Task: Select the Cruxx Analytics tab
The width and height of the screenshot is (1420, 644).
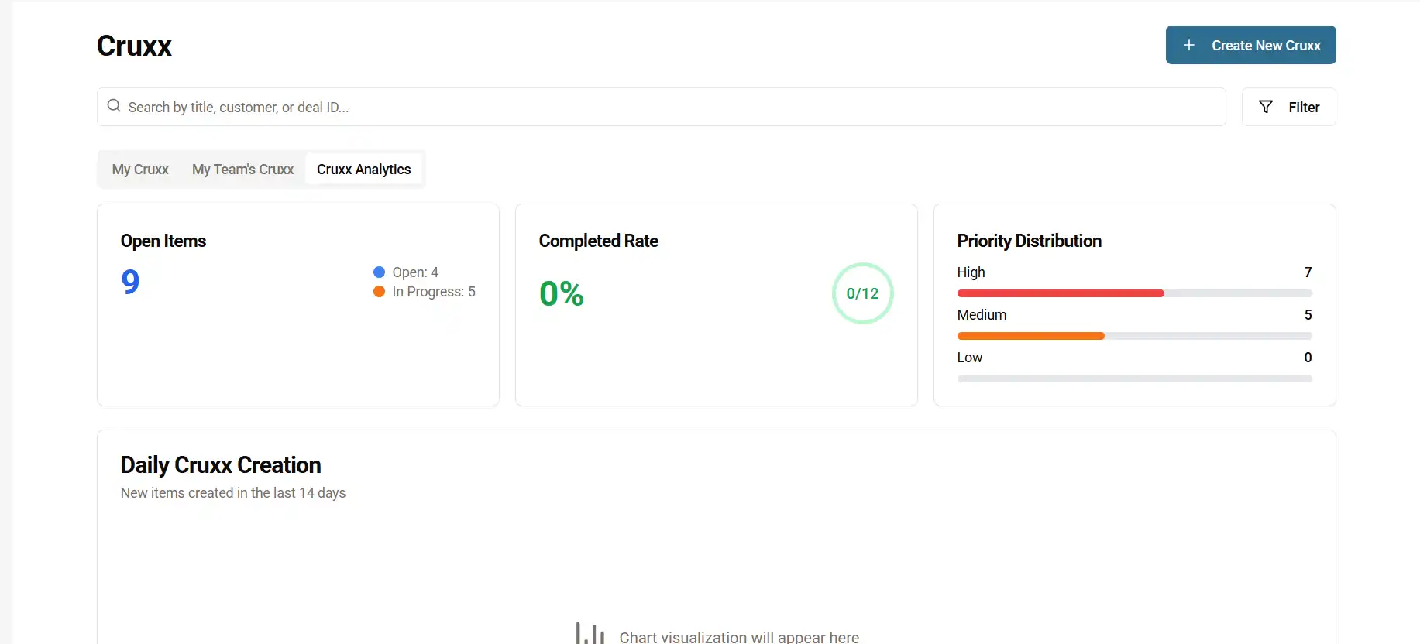Action: (x=363, y=170)
